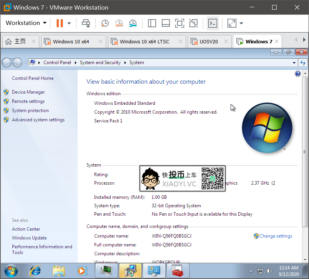This screenshot has height=279, width=309.
Task: Open Internet Explorer from the taskbar
Action: point(35,271)
